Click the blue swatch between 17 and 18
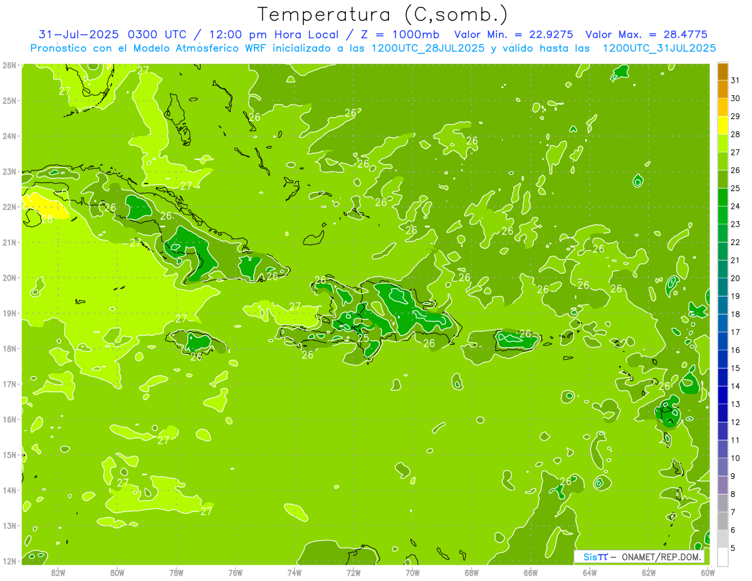 pyautogui.click(x=723, y=323)
